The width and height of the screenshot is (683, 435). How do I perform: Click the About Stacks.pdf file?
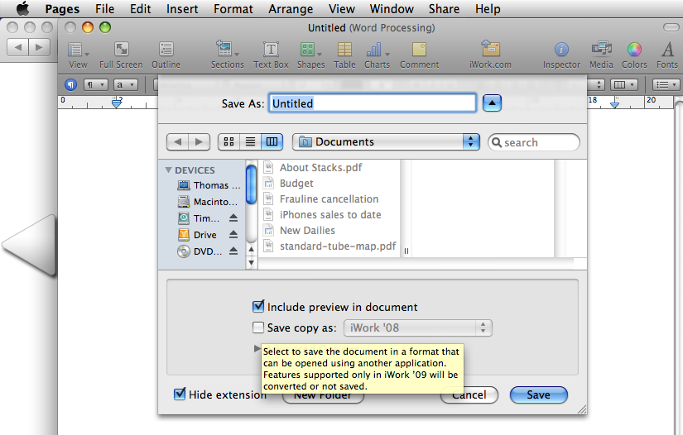[x=313, y=168]
